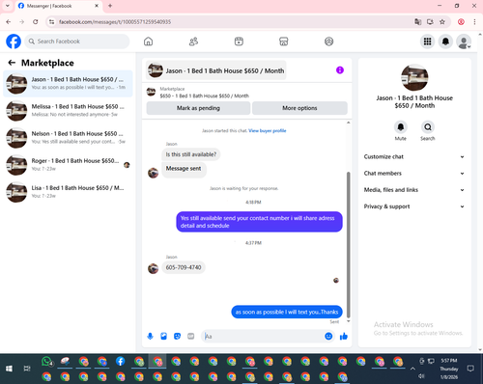
Task: Open the Account profile picture menu
Action: 464,41
